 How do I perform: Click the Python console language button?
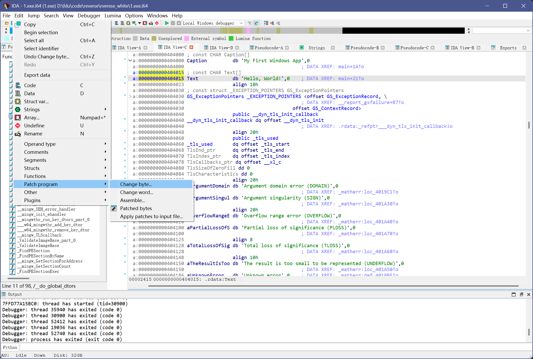click(x=10, y=347)
